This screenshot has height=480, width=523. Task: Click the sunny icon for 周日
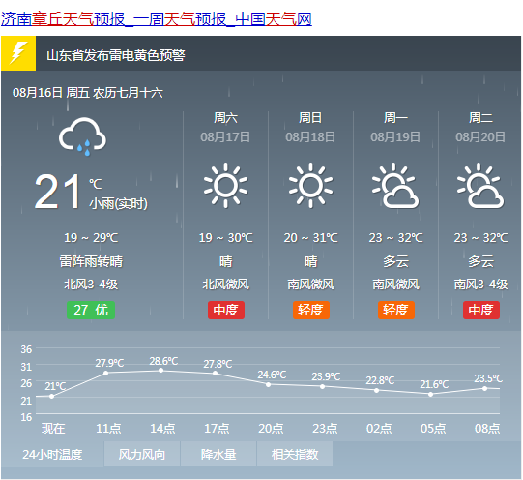310,185
